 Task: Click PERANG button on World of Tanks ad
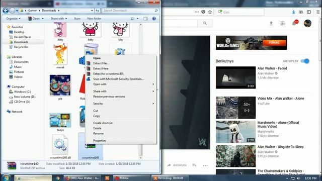(x=274, y=42)
